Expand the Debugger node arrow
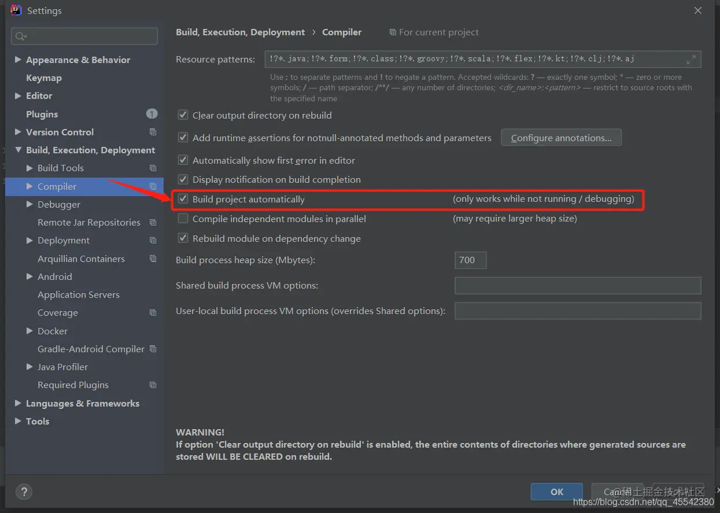This screenshot has height=513, width=720. tap(29, 204)
